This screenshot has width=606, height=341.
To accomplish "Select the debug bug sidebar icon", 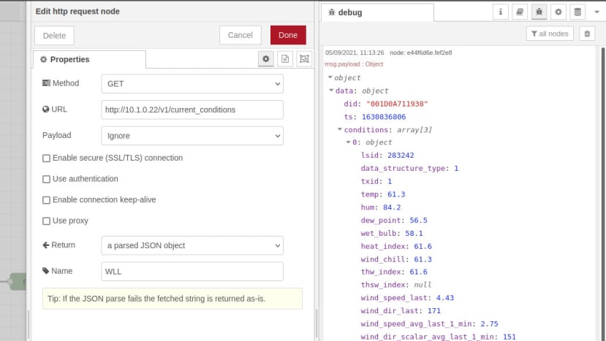I will point(539,12).
